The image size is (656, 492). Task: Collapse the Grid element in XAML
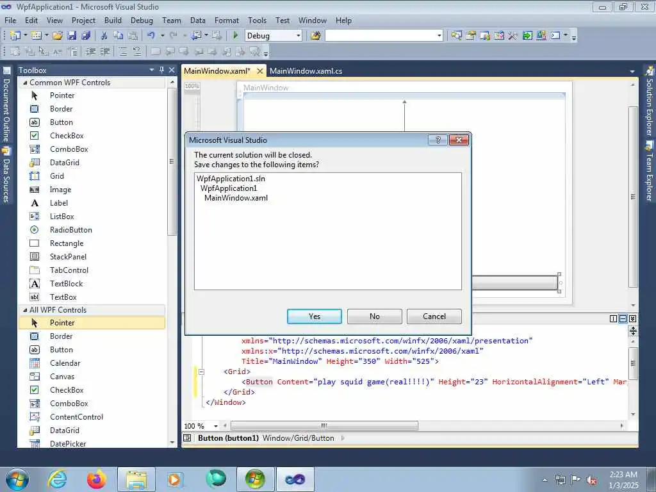click(x=201, y=372)
